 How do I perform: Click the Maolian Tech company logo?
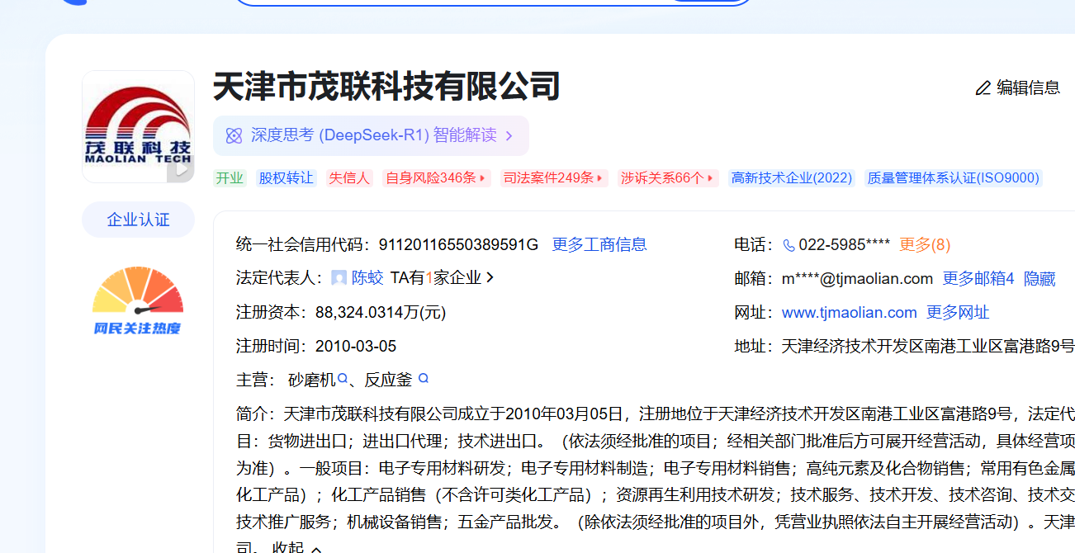point(138,126)
